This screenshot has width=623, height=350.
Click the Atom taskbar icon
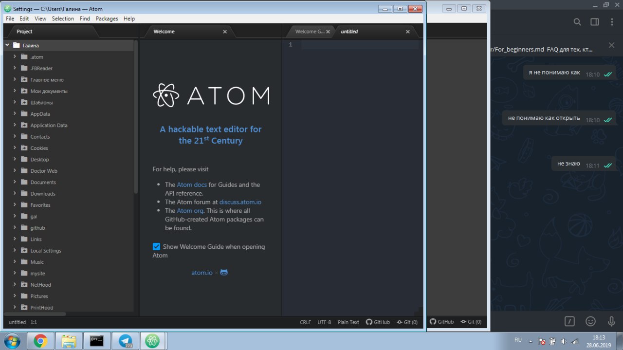153,341
